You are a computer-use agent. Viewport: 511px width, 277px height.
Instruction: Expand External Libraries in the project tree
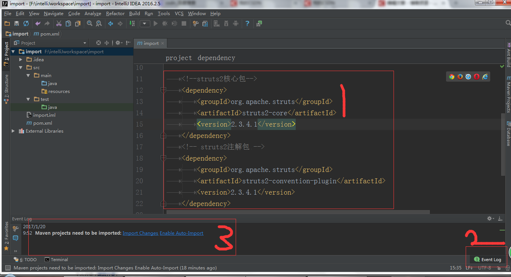tap(14, 131)
